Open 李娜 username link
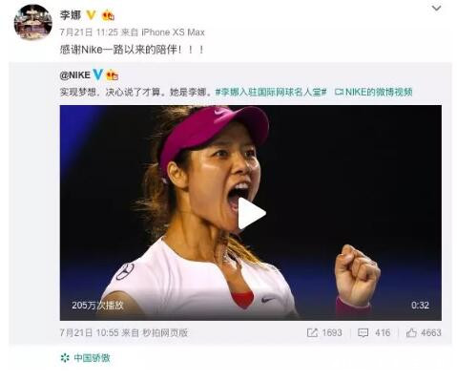 [x=71, y=15]
